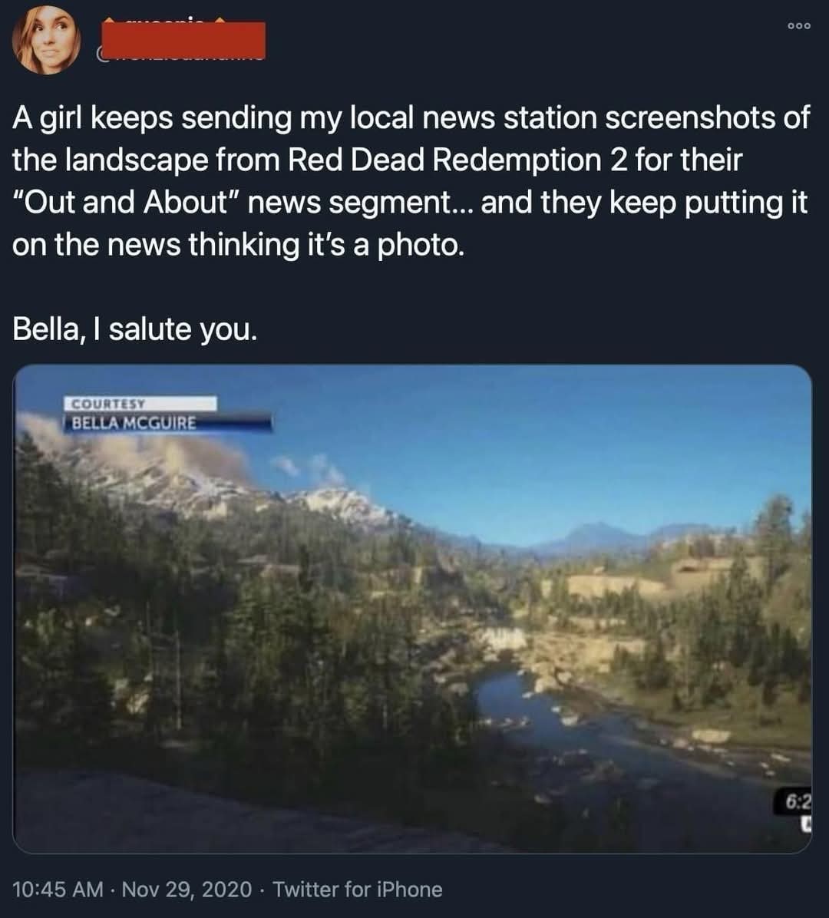The image size is (829, 918).
Task: Click the COURTESY banner on the image
Action: coord(140,404)
